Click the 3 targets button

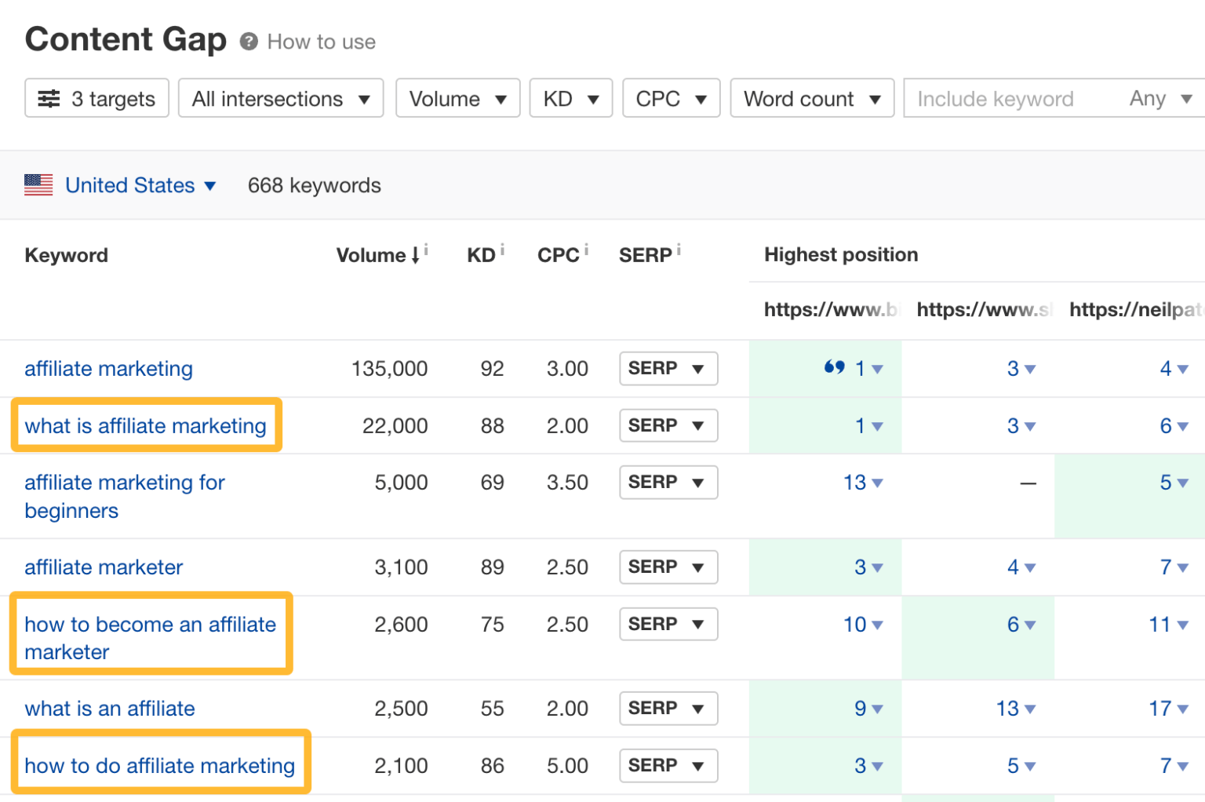(x=96, y=98)
